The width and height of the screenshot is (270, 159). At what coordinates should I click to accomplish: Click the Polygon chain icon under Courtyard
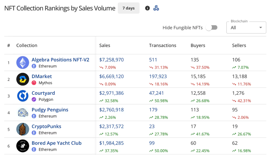pos(34,100)
